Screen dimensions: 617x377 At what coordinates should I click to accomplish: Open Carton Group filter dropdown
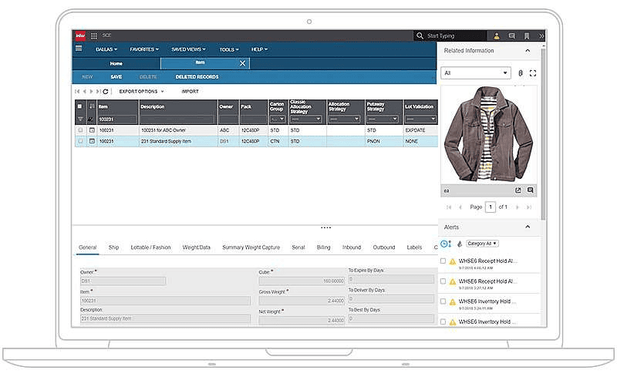(x=278, y=119)
